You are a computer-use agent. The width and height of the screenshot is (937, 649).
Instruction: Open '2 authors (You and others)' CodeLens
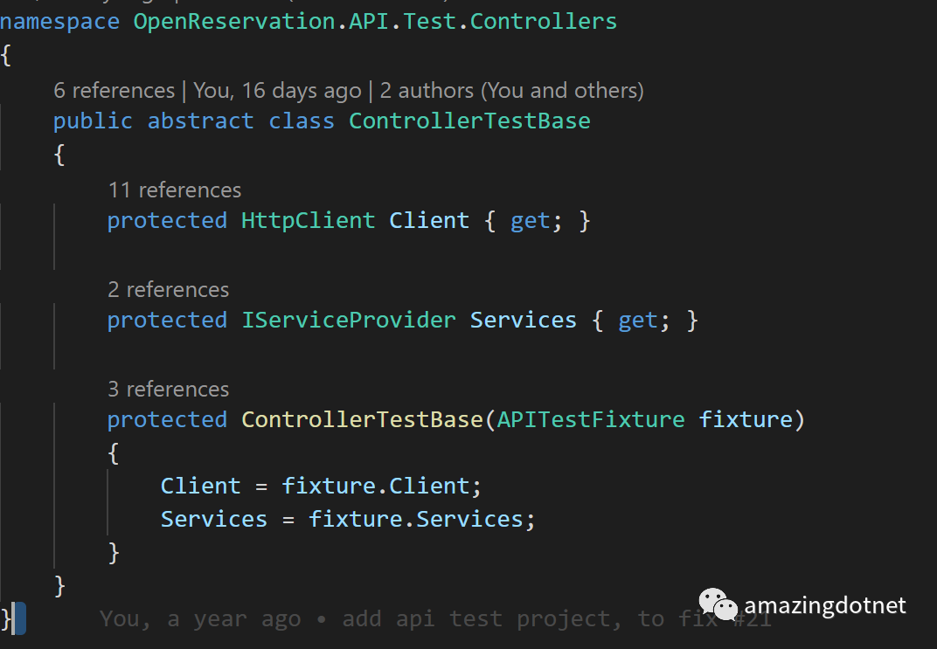[x=511, y=91]
